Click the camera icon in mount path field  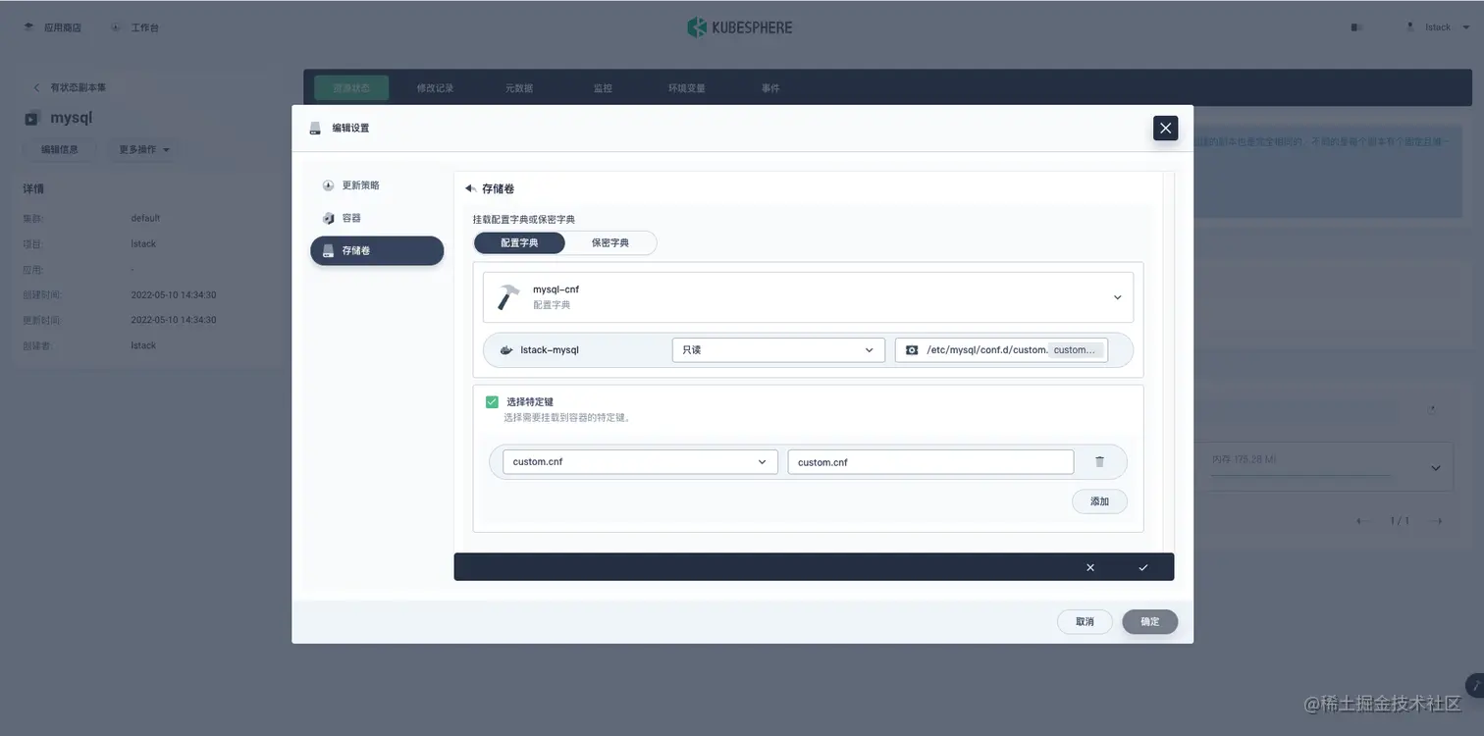[x=912, y=350]
